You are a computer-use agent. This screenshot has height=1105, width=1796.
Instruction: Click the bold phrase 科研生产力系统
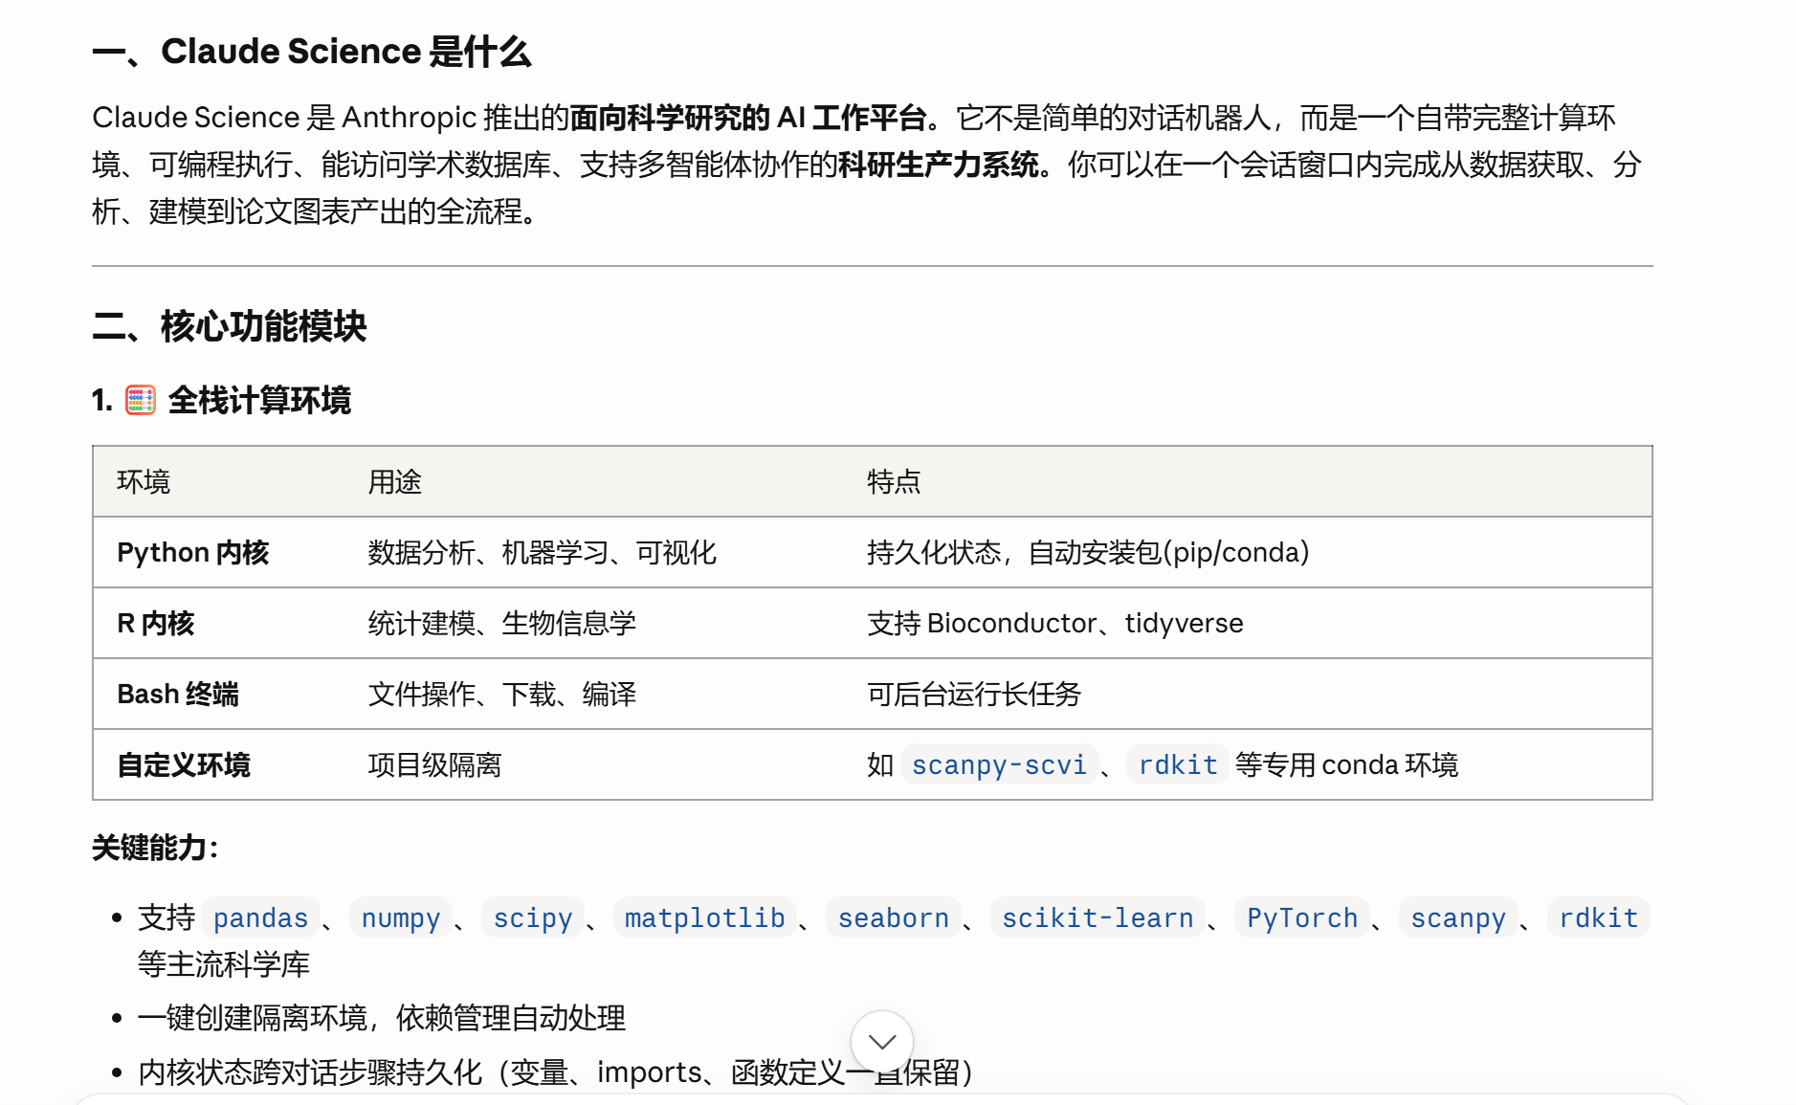(x=939, y=165)
